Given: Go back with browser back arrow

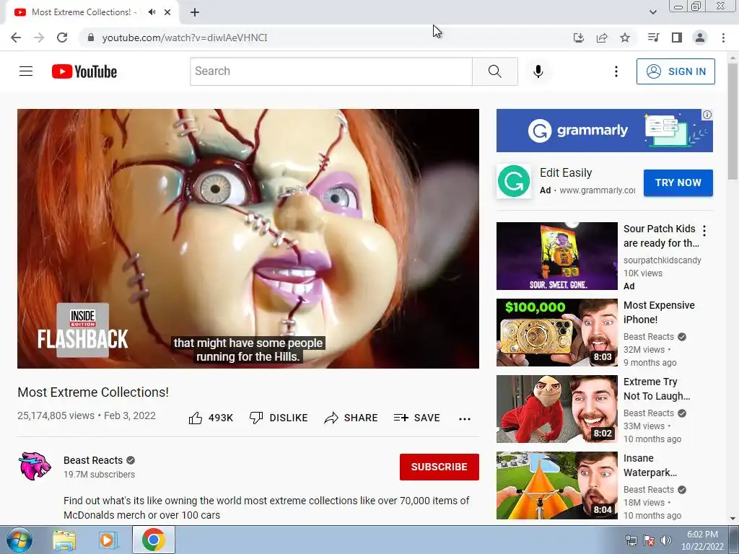Looking at the screenshot, I should [16, 38].
